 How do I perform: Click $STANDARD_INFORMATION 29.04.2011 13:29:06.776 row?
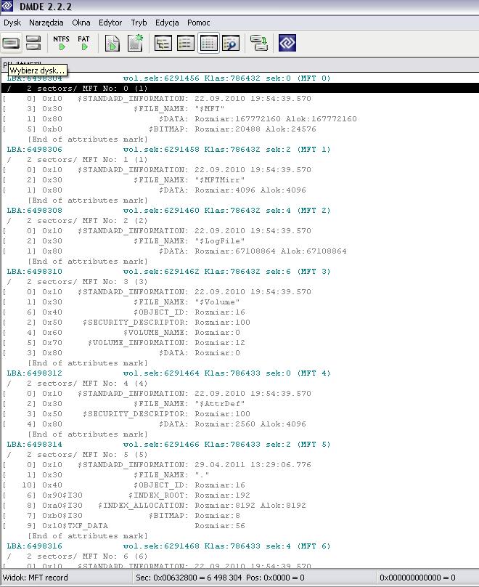point(240,464)
